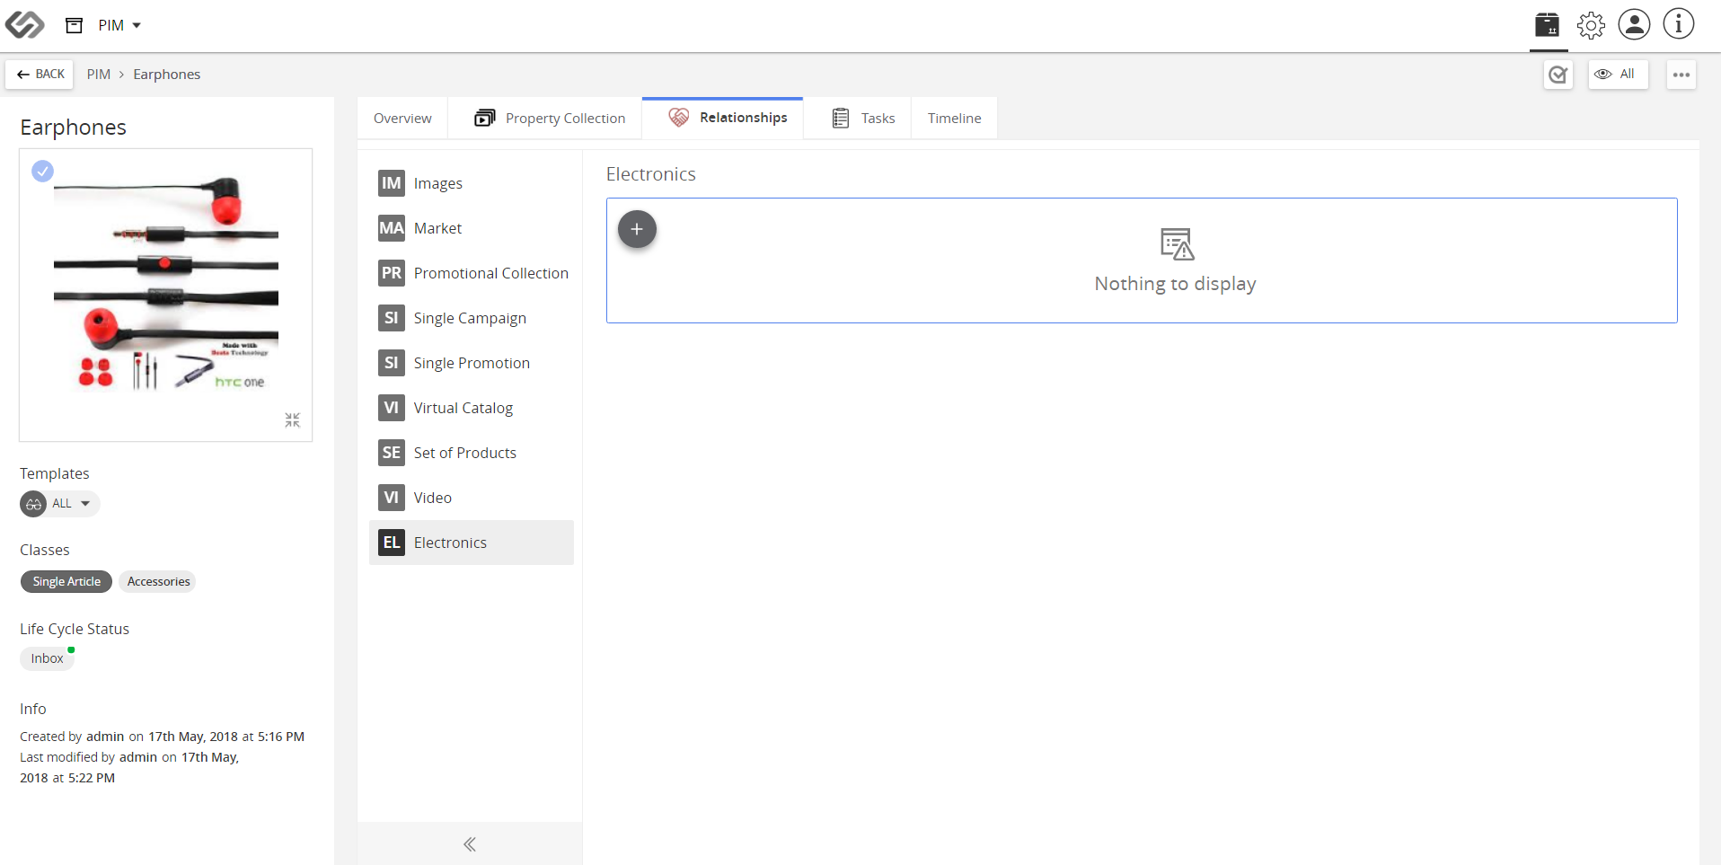
Task: Click the refresh check icon button
Action: pos(1558,75)
